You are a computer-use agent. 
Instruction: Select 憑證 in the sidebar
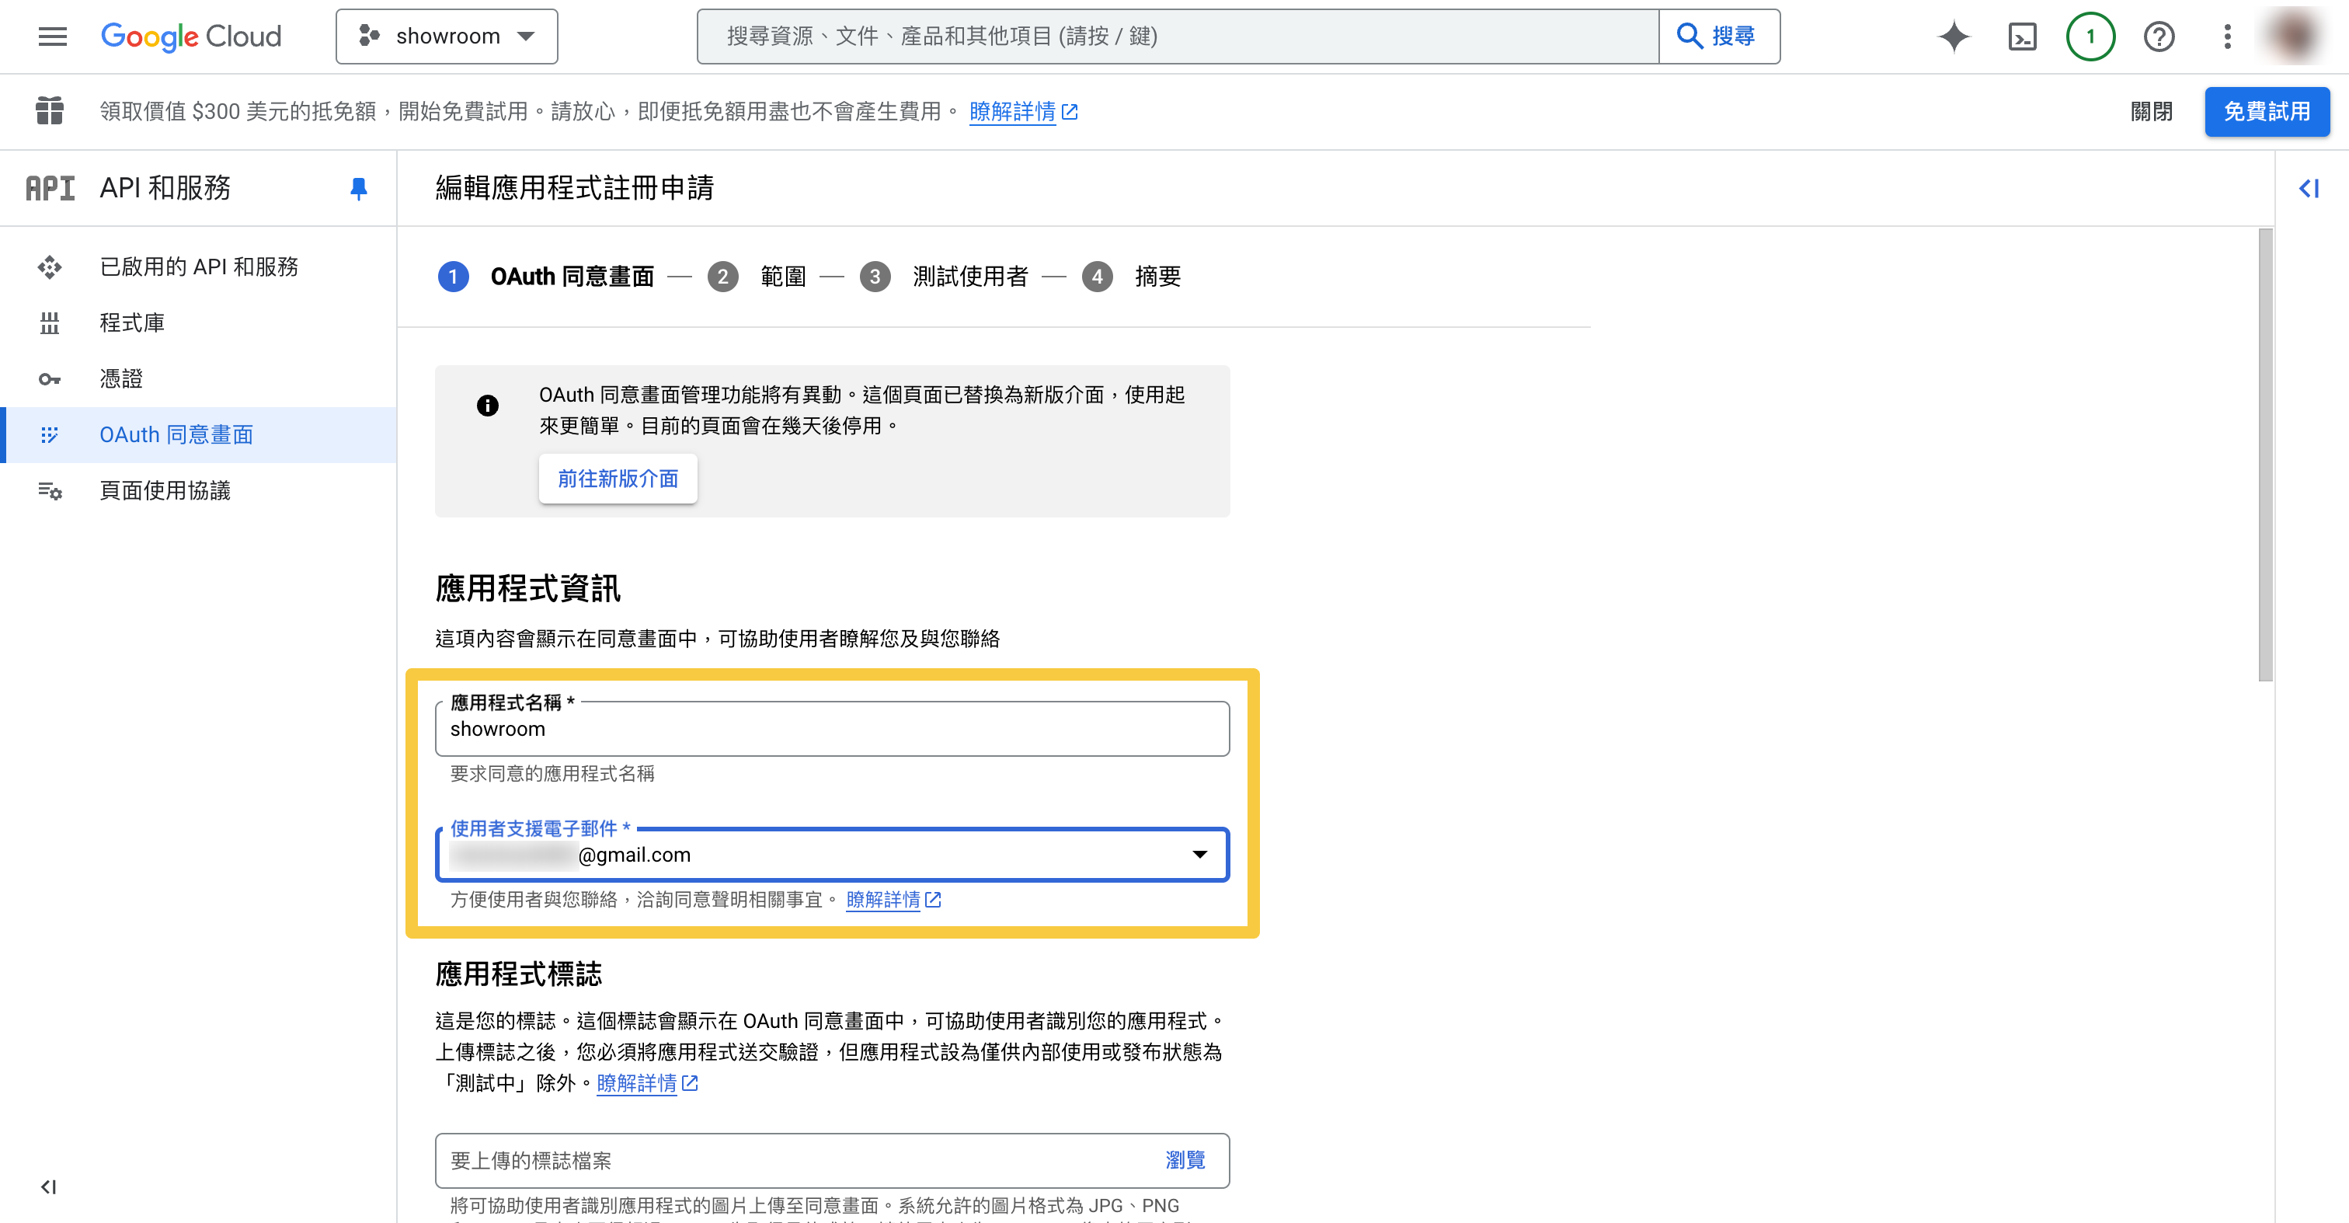[x=121, y=378]
